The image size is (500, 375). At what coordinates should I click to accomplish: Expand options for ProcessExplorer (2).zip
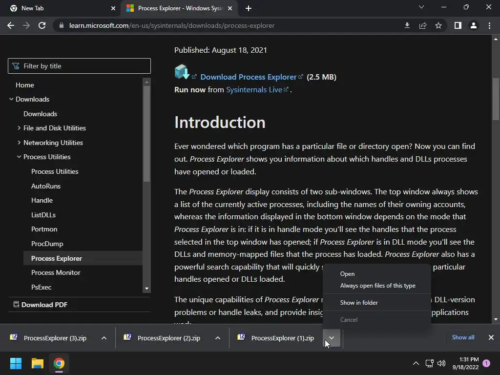[217, 338]
